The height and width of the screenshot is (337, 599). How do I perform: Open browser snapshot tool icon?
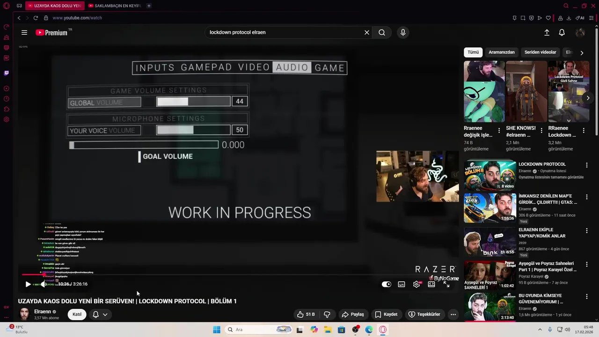[523, 18]
